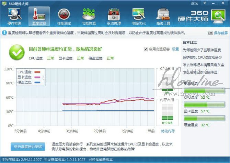Open the 保护爱机 CPU温度知多少 article
This screenshot has width=230, height=163.
[x=202, y=57]
